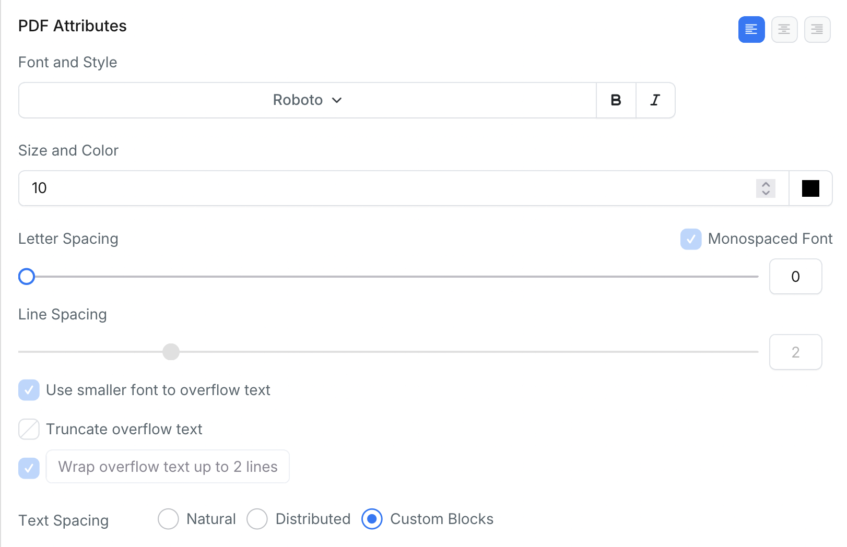Select Natural text spacing option
This screenshot has height=547, width=847.
[x=168, y=519]
